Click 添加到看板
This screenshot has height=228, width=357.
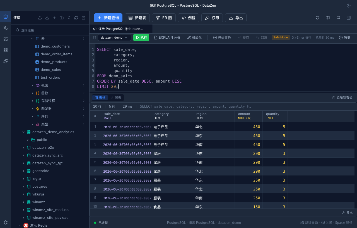point(342,98)
